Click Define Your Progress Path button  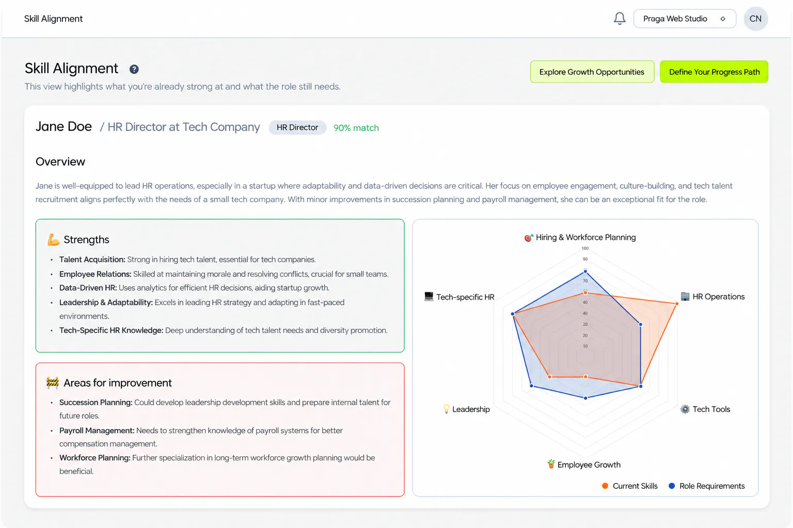tap(714, 72)
